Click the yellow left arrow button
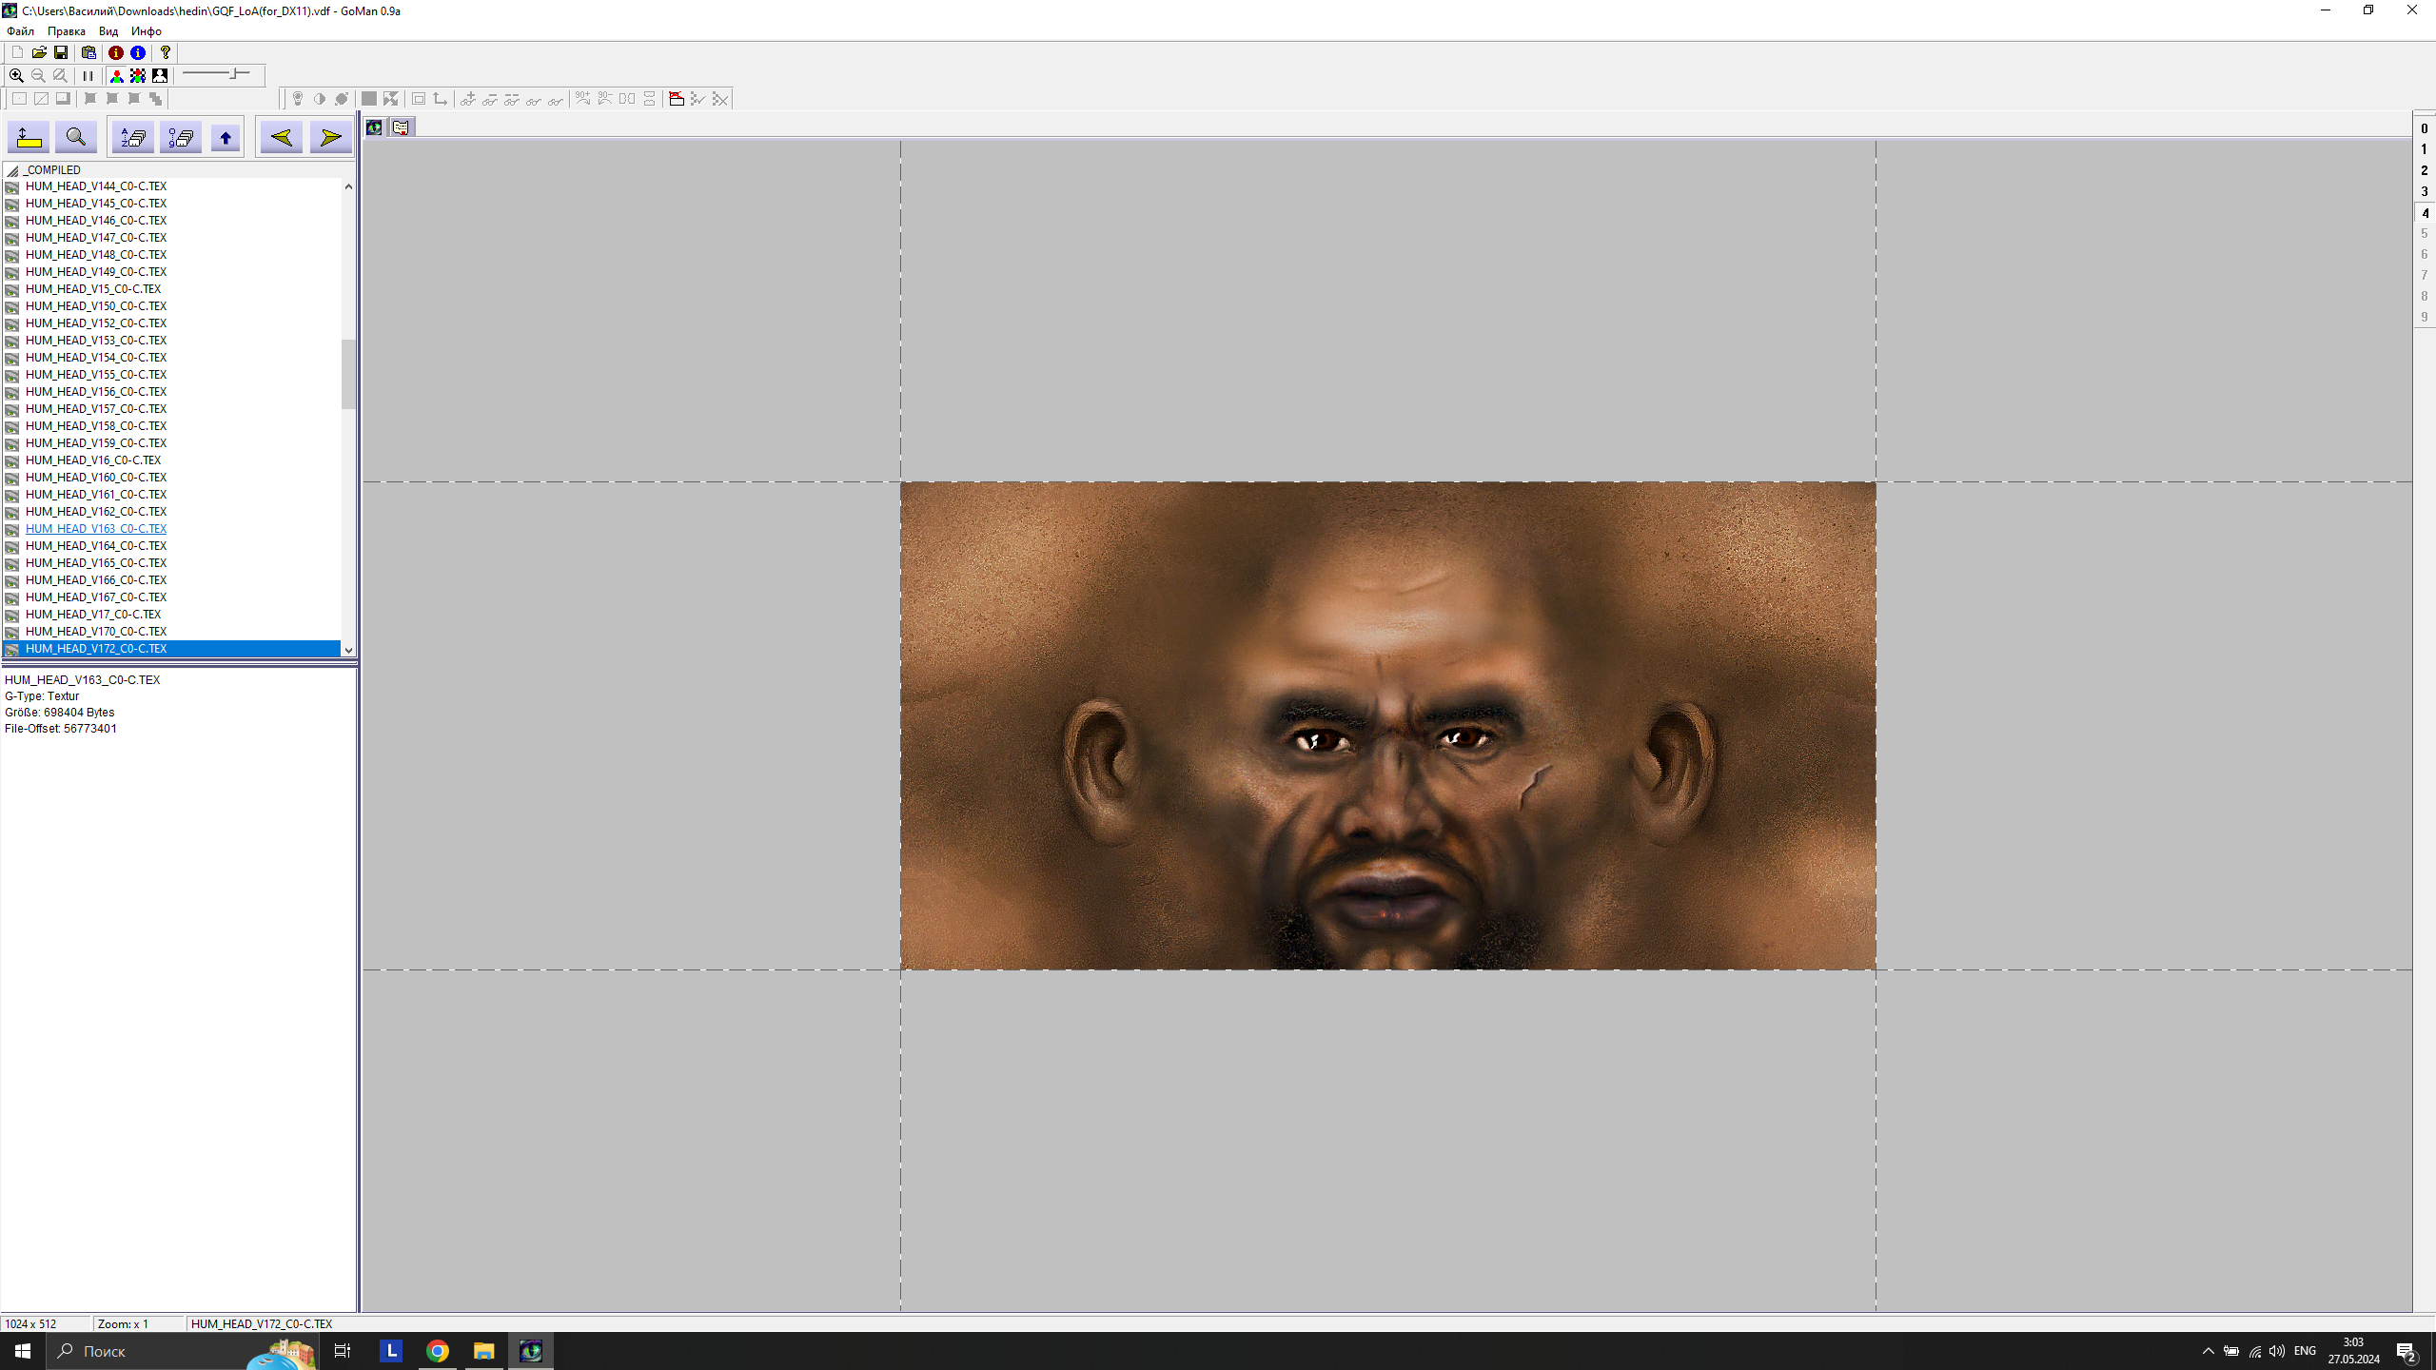The width and height of the screenshot is (2436, 1370). point(281,138)
